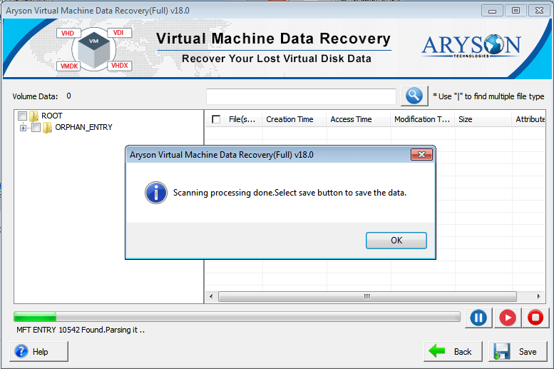Click the multiple file type hint text

click(x=488, y=96)
